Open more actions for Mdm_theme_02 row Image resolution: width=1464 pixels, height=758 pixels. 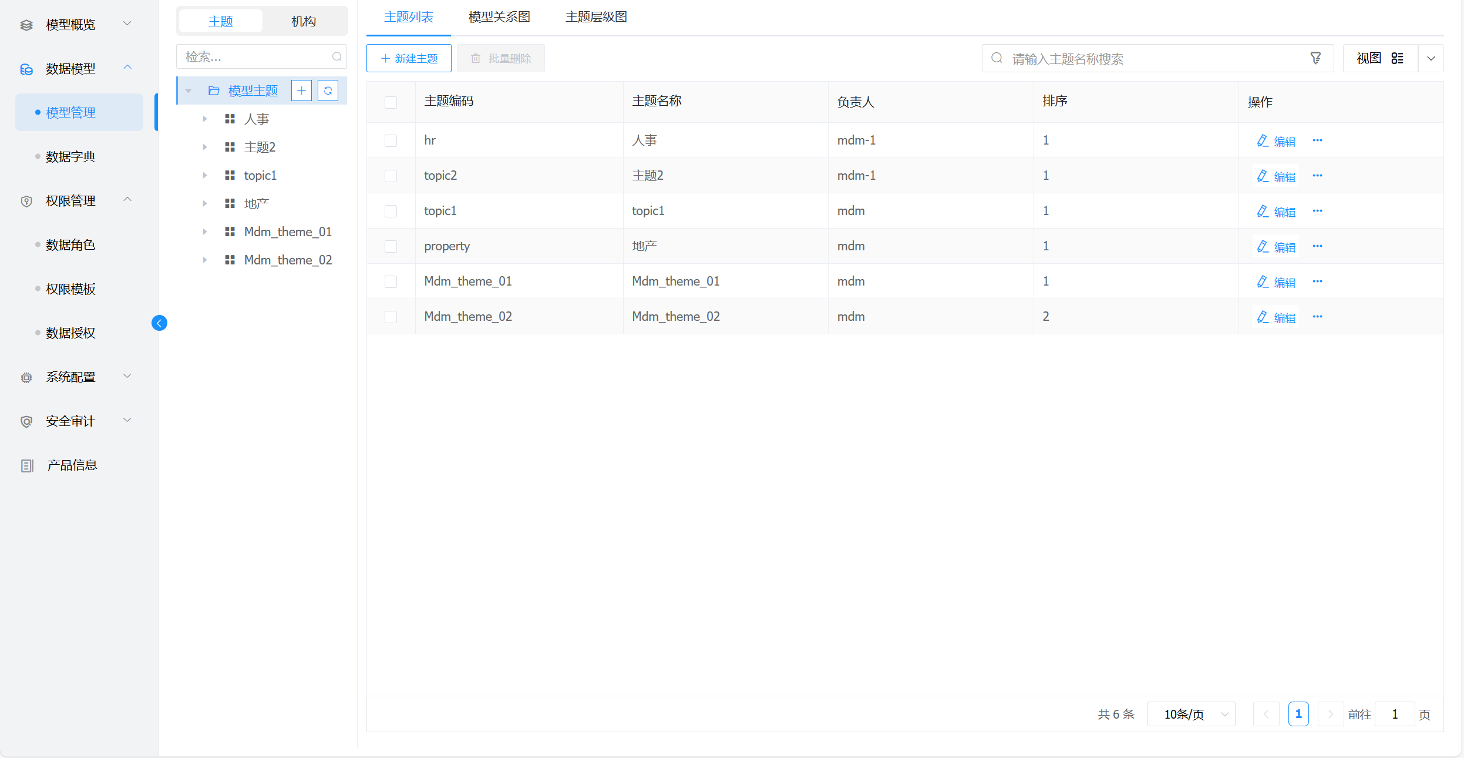[1317, 317]
